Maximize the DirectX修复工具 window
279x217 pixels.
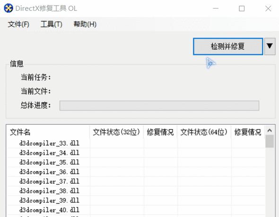[x=242, y=9]
